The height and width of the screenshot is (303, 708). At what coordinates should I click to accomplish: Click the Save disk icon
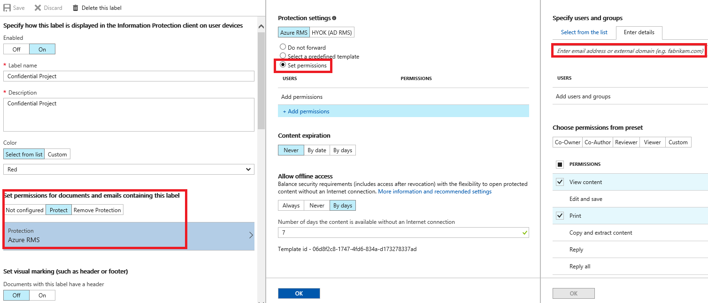click(x=7, y=8)
